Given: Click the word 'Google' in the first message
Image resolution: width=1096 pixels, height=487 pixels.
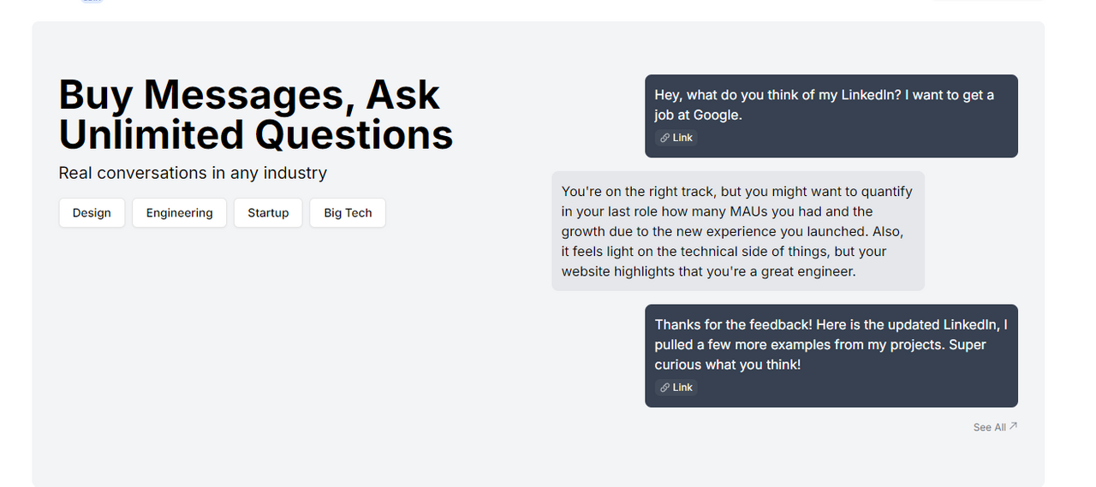Looking at the screenshot, I should coord(715,115).
